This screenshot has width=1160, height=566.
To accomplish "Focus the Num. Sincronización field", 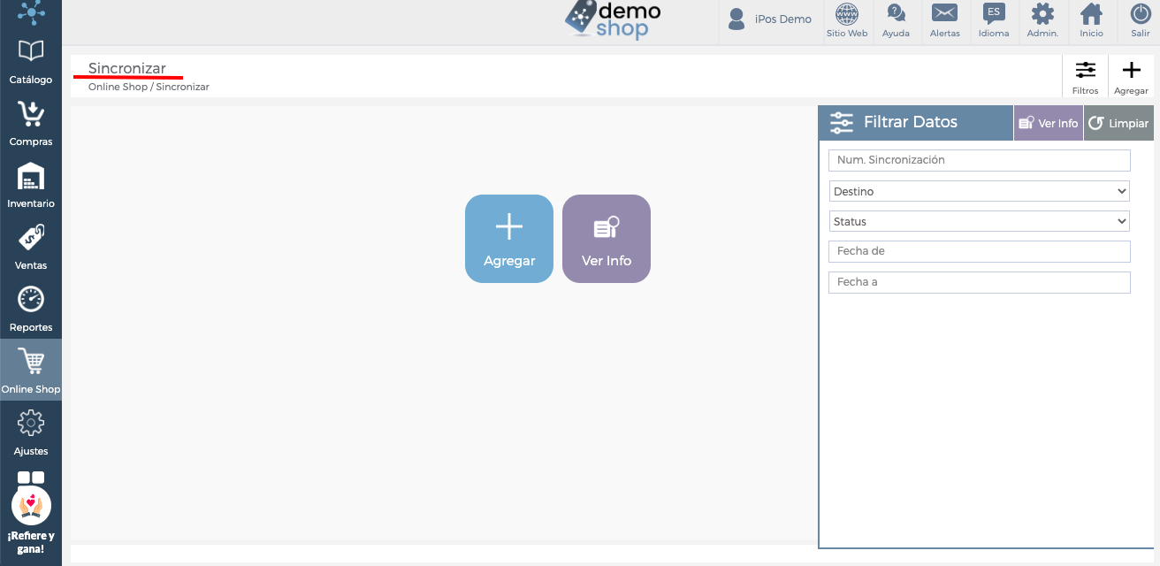I will [x=980, y=160].
